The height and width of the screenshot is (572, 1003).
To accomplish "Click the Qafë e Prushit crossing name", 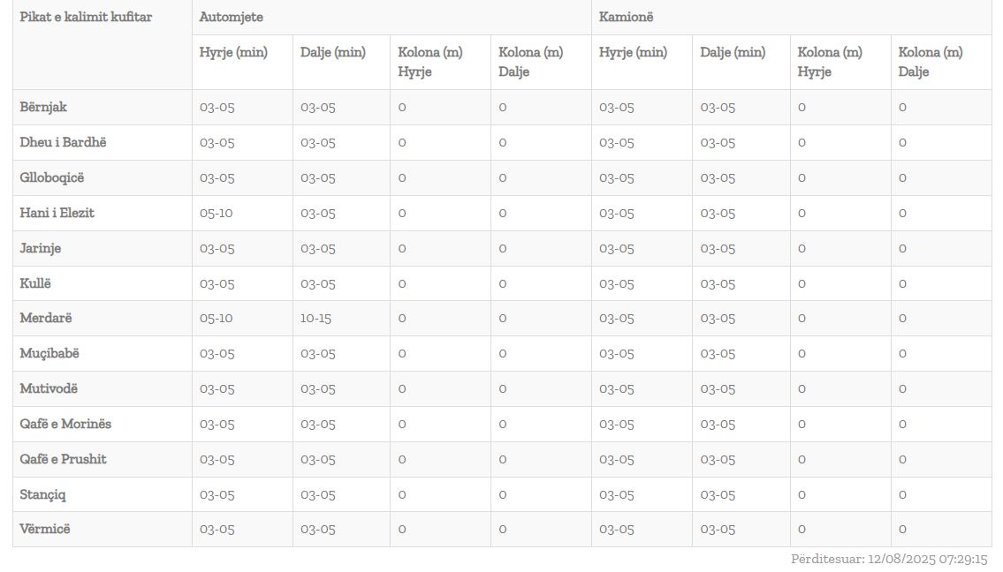I will [x=63, y=459].
